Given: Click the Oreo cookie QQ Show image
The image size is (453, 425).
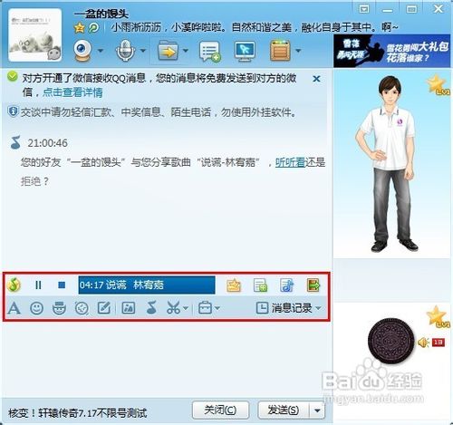Looking at the screenshot, I should pyautogui.click(x=391, y=341).
